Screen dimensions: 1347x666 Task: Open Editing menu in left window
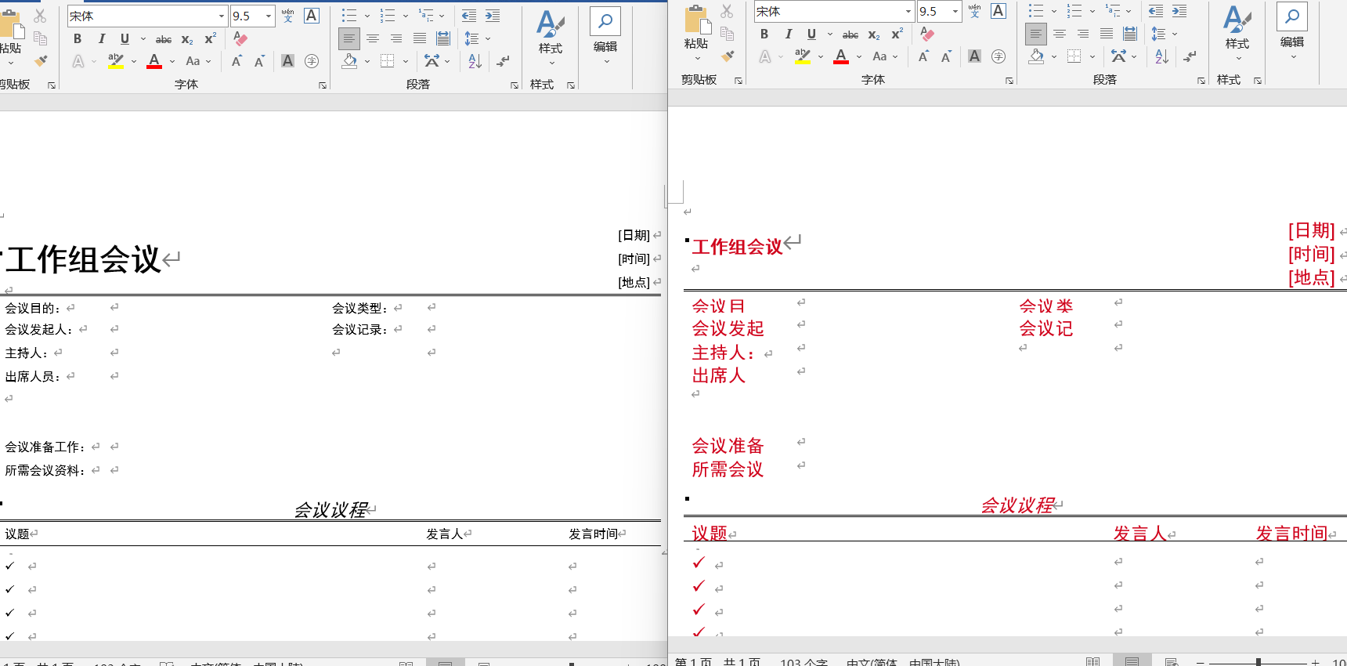(605, 36)
